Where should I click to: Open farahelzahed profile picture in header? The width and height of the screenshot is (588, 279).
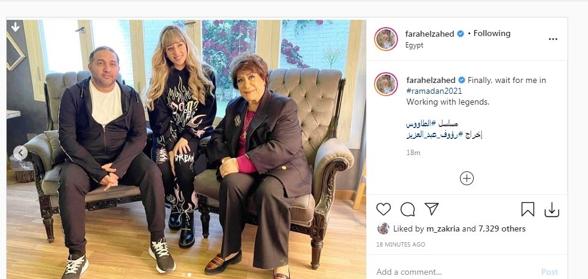(385, 39)
